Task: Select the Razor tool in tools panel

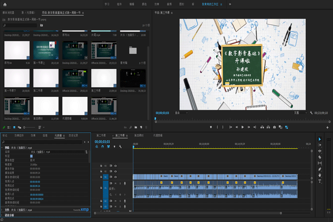Action: tap(320, 157)
